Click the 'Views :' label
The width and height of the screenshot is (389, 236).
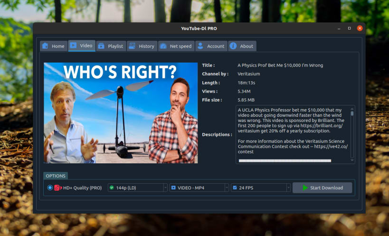coord(210,91)
